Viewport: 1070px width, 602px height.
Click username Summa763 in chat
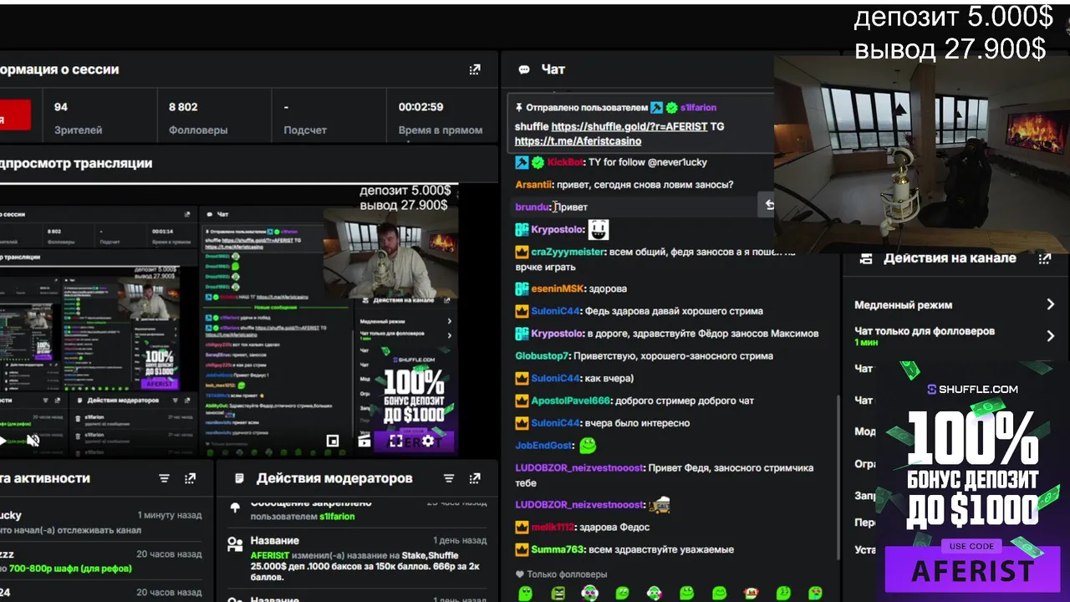tap(558, 550)
